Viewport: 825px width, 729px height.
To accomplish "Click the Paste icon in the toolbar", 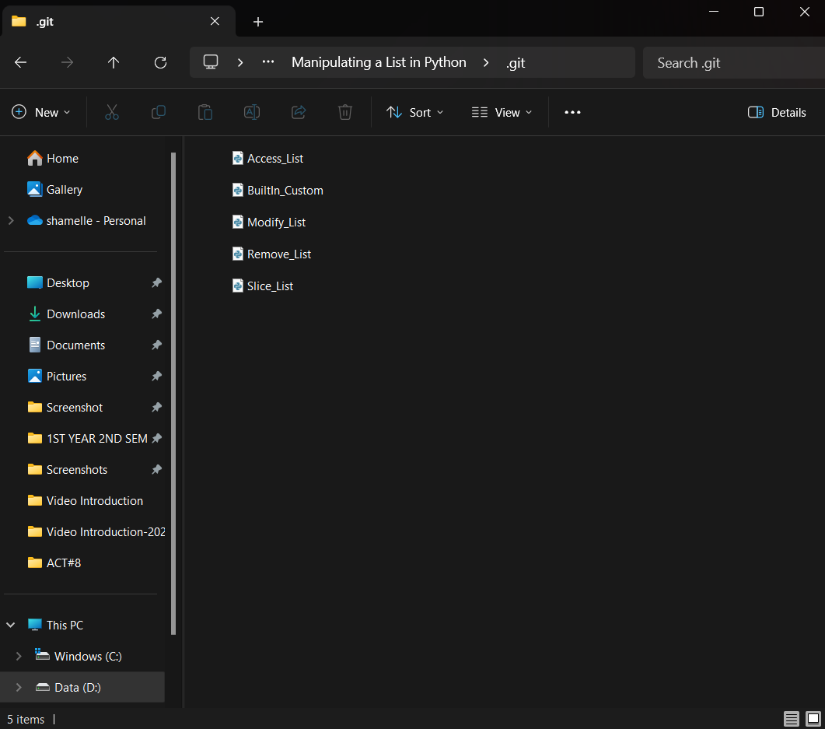I will point(205,112).
